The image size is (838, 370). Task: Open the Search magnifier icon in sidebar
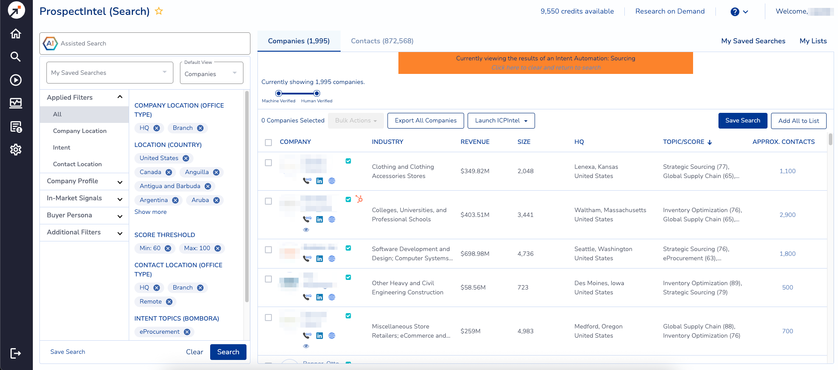pyautogui.click(x=16, y=56)
